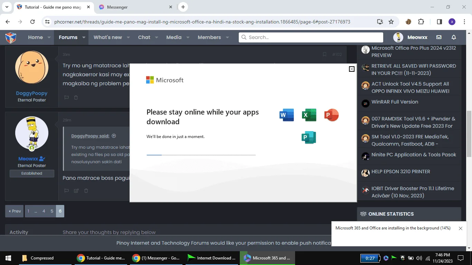This screenshot has height=265, width=472.
Task: Open a new browser tab
Action: (183, 7)
